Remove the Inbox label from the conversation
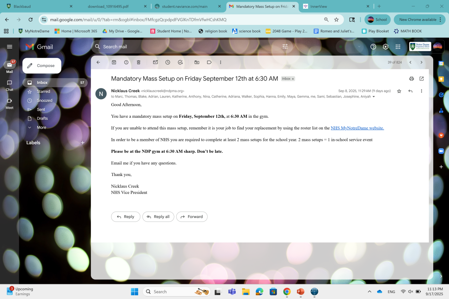The height and width of the screenshot is (299, 449). click(293, 79)
